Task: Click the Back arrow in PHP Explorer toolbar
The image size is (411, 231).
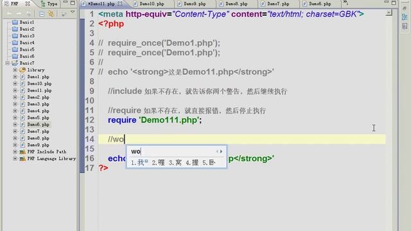Action: 10,13
